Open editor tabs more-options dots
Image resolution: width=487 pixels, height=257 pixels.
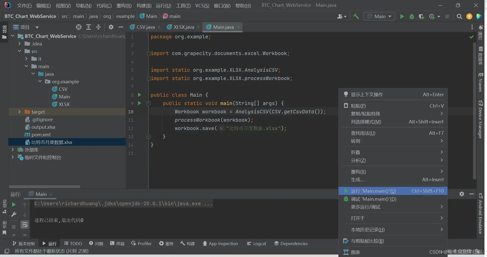[472, 27]
